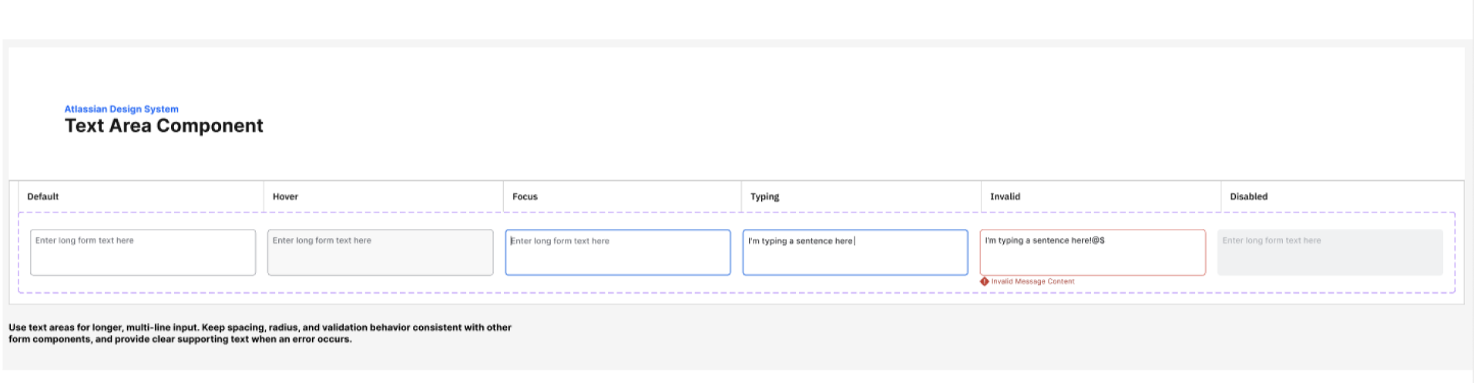Click the text area reading 'I'm typing a sentence here' under Typing
The width and height of the screenshot is (1474, 383).
(x=855, y=252)
